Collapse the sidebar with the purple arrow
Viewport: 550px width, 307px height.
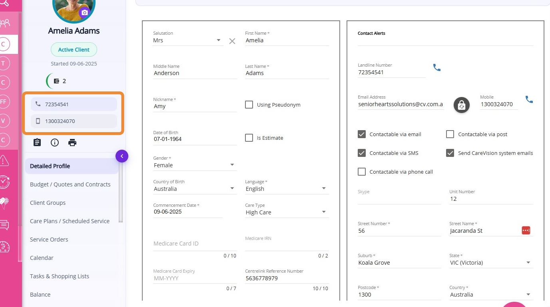[x=122, y=156]
